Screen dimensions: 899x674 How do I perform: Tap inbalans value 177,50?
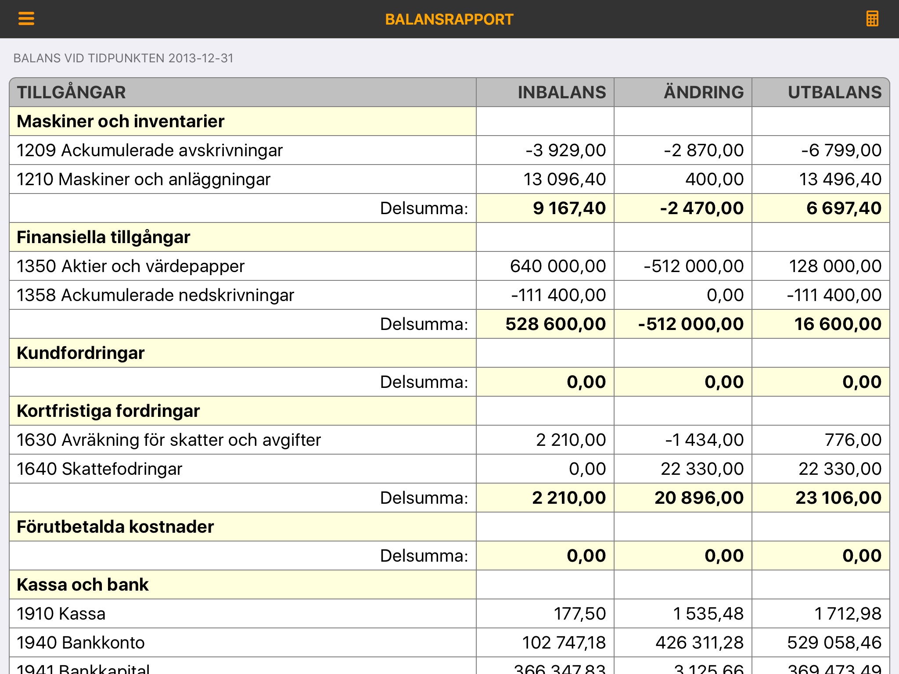click(579, 613)
